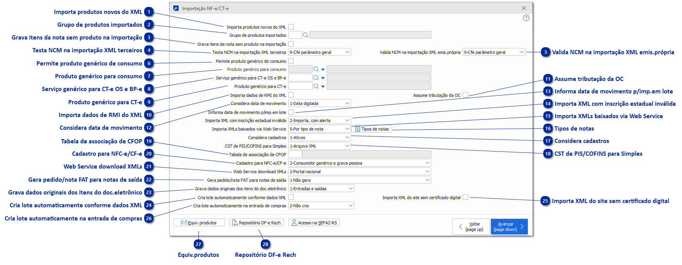Screen dimensions: 682x265
Task: Enable Importa produtos novos do XML checkbox
Action: (x=291, y=27)
